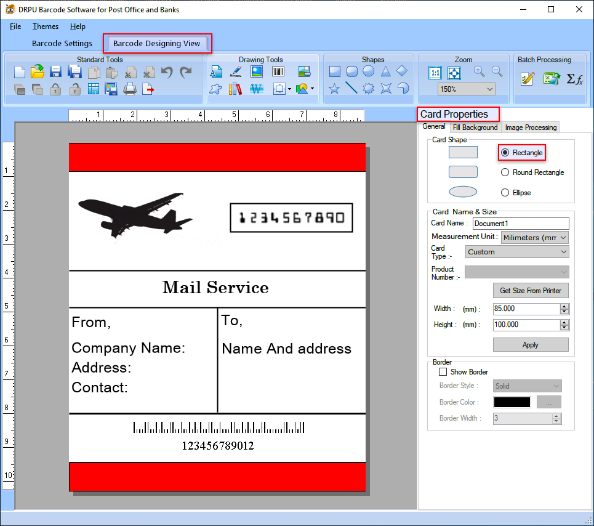
Task: Open the Image Processing tab
Action: tap(531, 127)
